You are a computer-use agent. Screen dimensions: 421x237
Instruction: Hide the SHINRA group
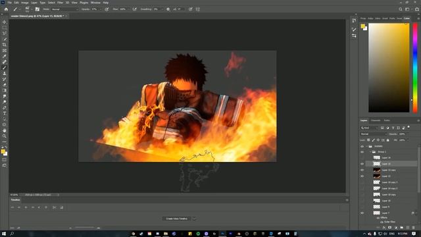(362, 146)
